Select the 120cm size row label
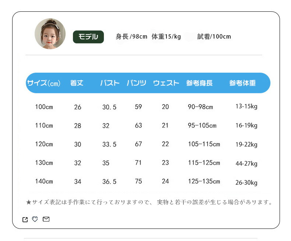This screenshot has height=241, width=291. [x=44, y=144]
